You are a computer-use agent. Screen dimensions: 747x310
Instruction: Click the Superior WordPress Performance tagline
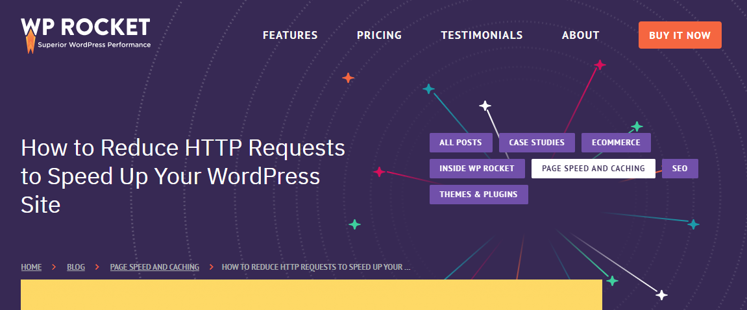94,45
